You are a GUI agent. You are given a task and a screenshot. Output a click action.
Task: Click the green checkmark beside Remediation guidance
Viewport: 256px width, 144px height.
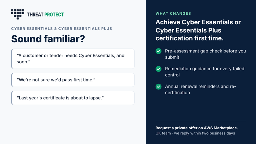pos(159,69)
